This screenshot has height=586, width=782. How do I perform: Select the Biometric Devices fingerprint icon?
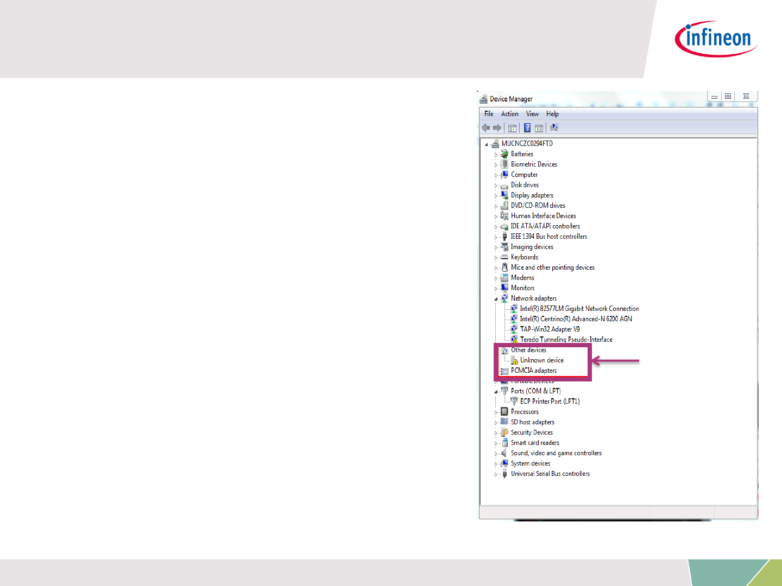[x=504, y=164]
